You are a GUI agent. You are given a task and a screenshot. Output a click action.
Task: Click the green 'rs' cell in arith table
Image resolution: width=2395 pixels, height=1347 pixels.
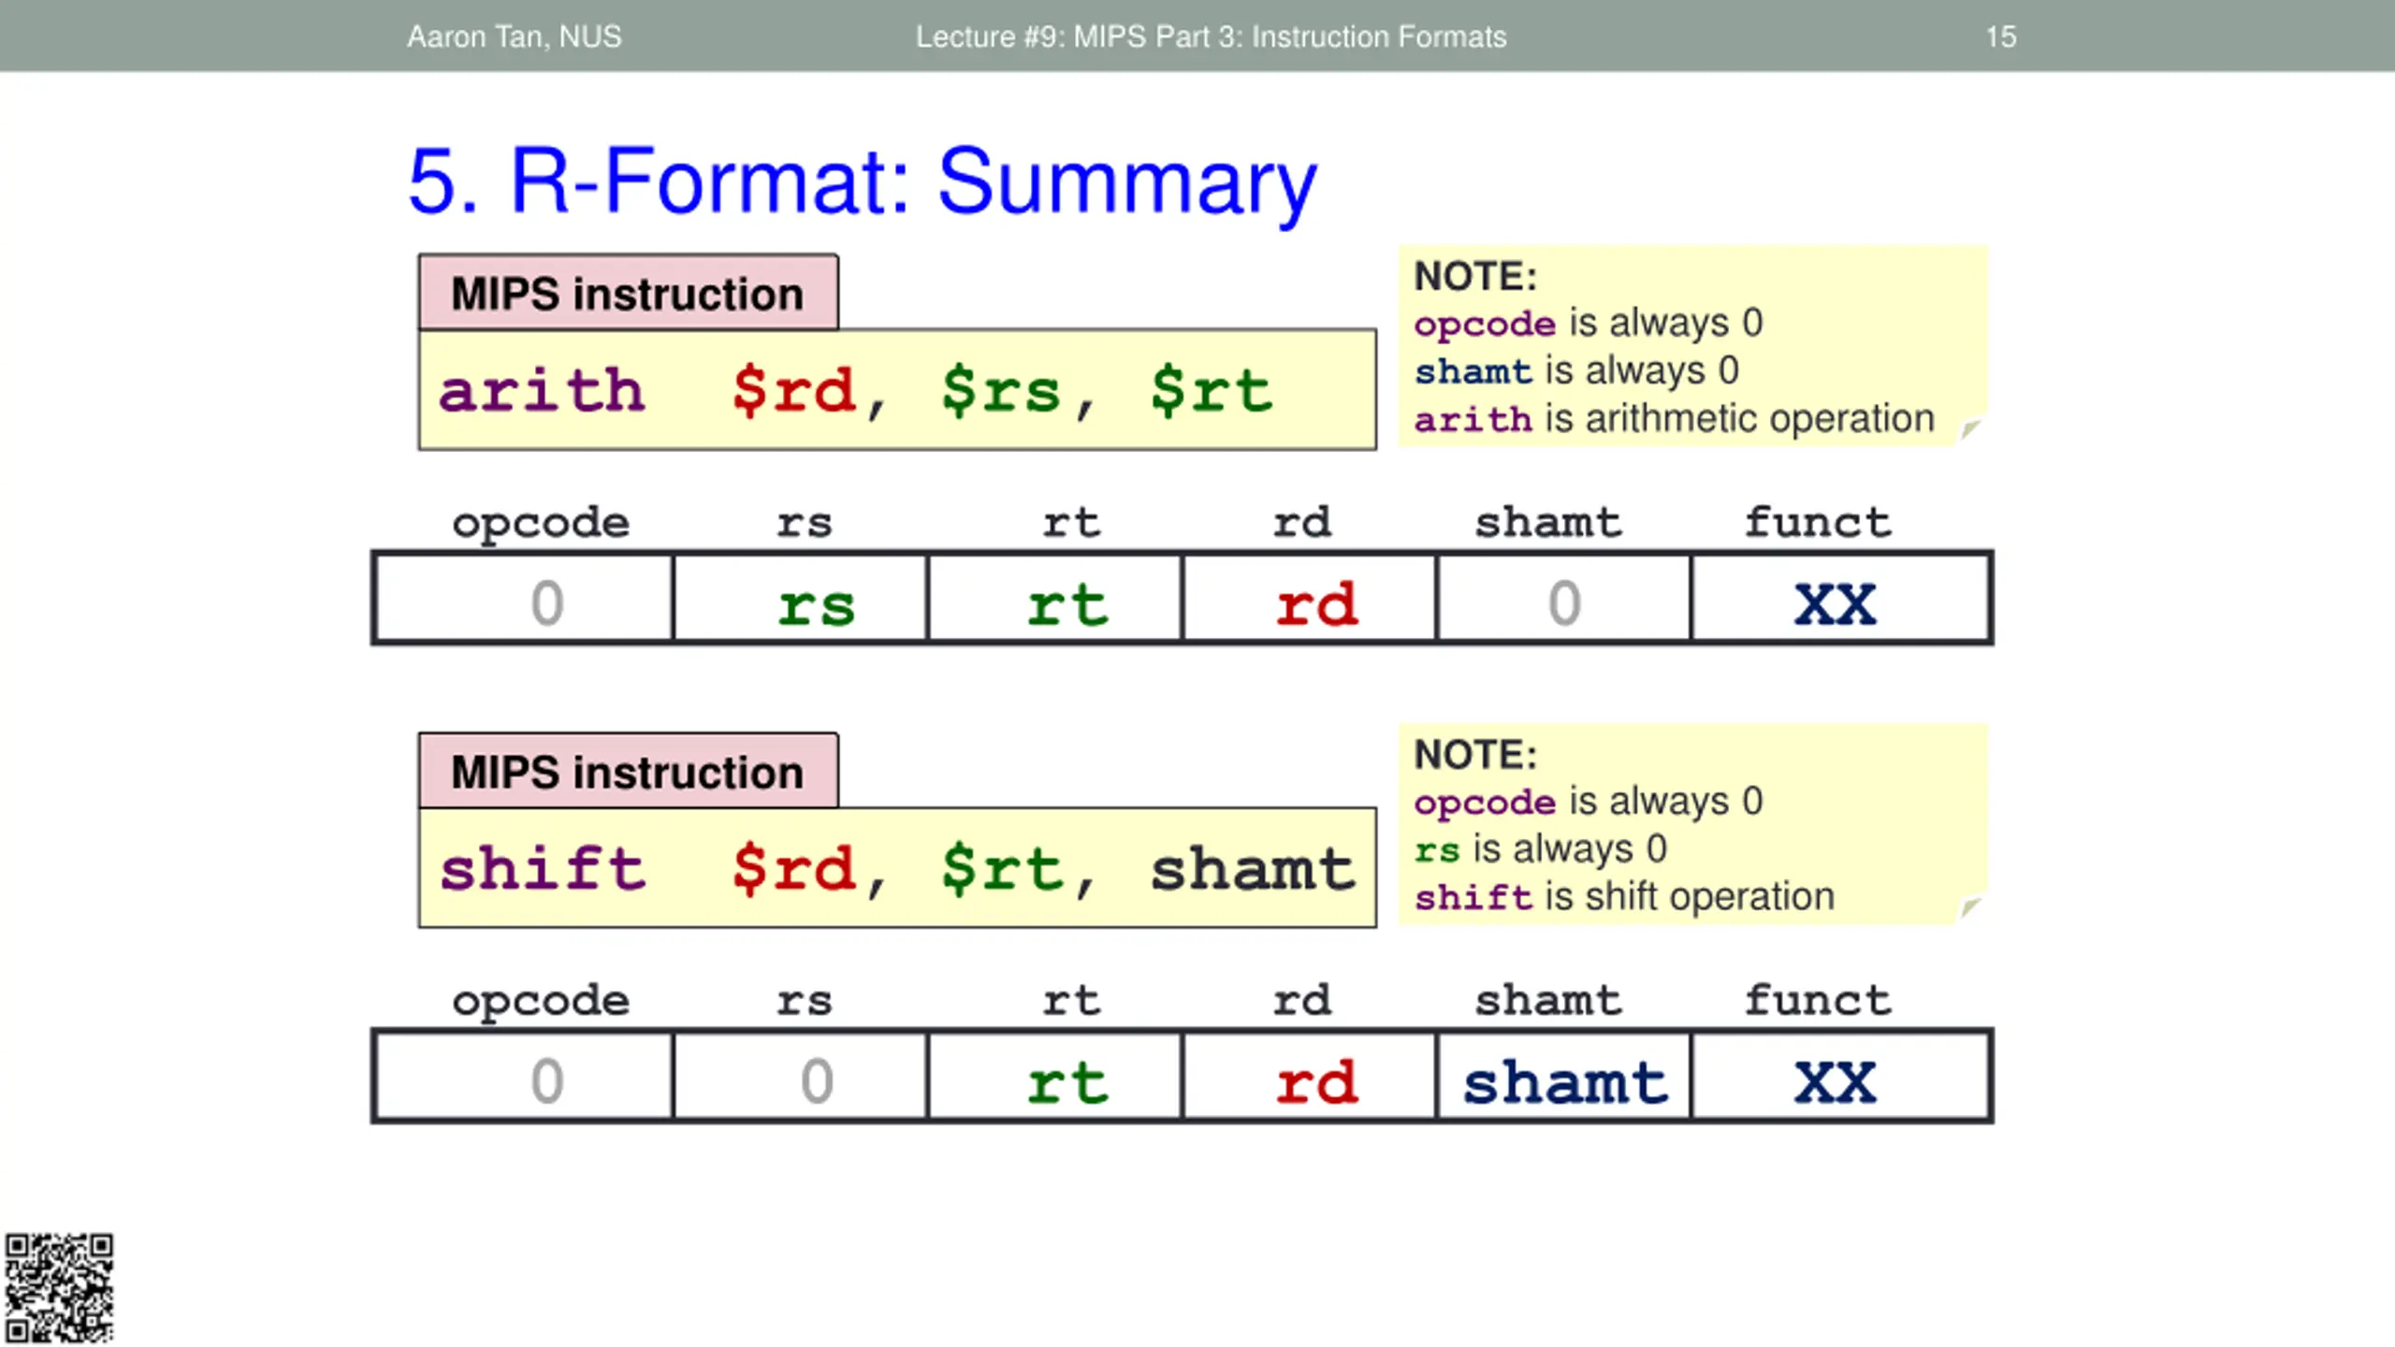click(x=801, y=599)
